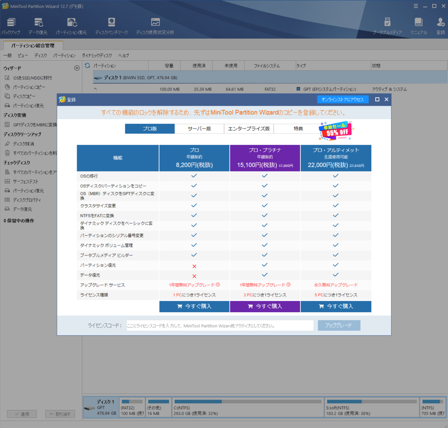Click the 1 PCにつき1ライセンス cell
The image size is (448, 428).
tap(194, 295)
